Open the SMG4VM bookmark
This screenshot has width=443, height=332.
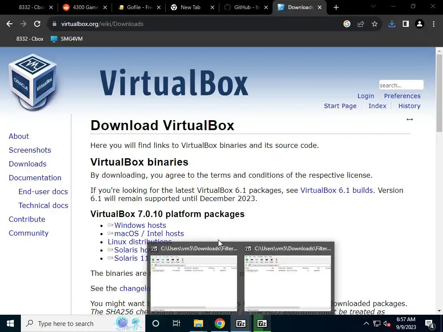click(x=67, y=38)
